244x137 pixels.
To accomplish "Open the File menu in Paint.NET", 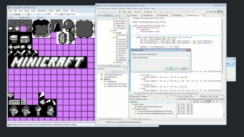I will (x=10, y=11).
